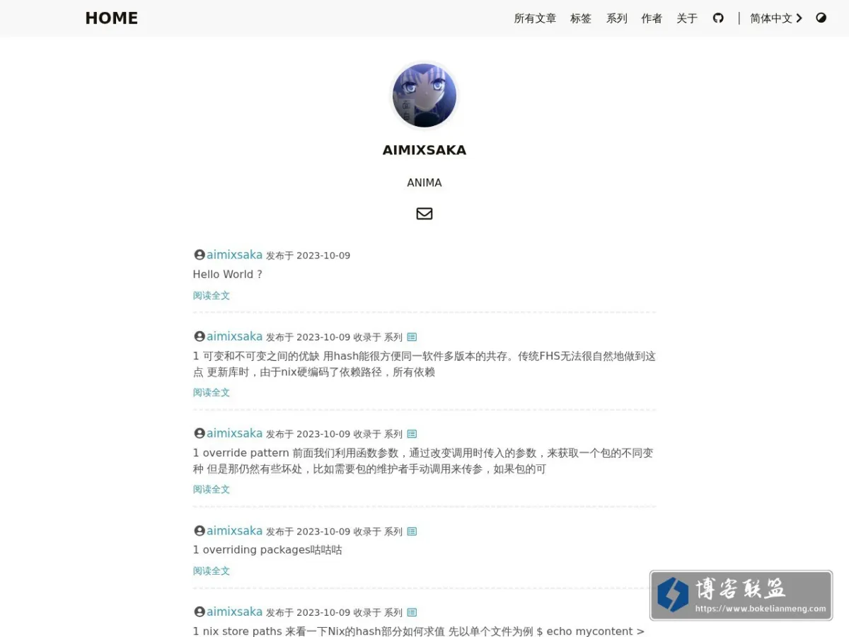849x637 pixels.
Task: Go to HOME site title
Action: click(112, 18)
